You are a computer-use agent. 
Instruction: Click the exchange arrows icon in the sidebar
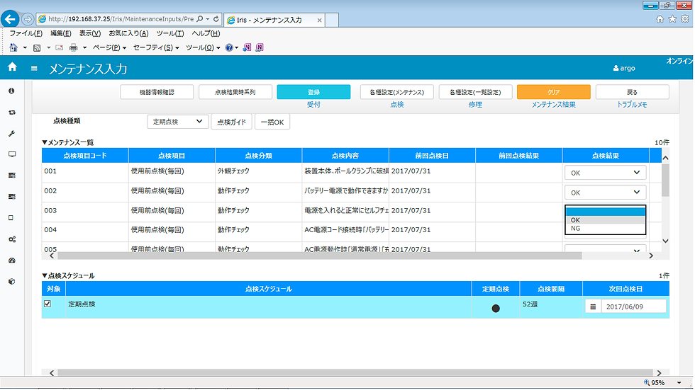[12, 113]
